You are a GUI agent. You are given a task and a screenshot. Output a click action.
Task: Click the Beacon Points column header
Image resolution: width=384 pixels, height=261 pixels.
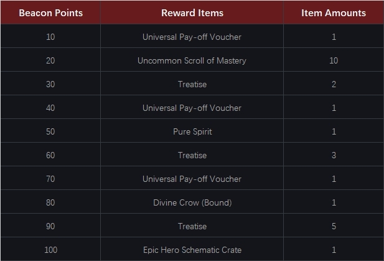[50, 12]
